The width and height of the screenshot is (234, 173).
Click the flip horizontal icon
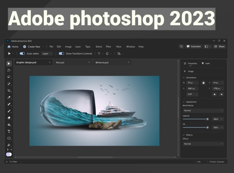pyautogui.click(x=215, y=94)
